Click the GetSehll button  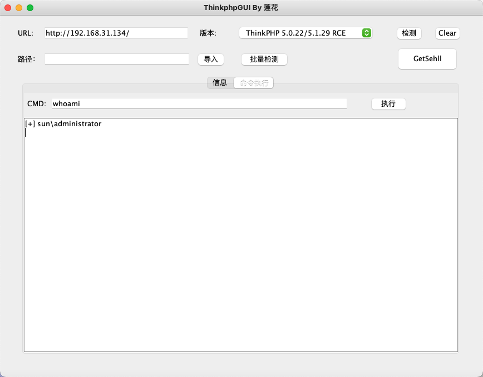pyautogui.click(x=427, y=59)
